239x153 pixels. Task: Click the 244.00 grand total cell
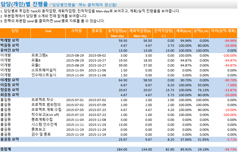[x=147, y=149]
